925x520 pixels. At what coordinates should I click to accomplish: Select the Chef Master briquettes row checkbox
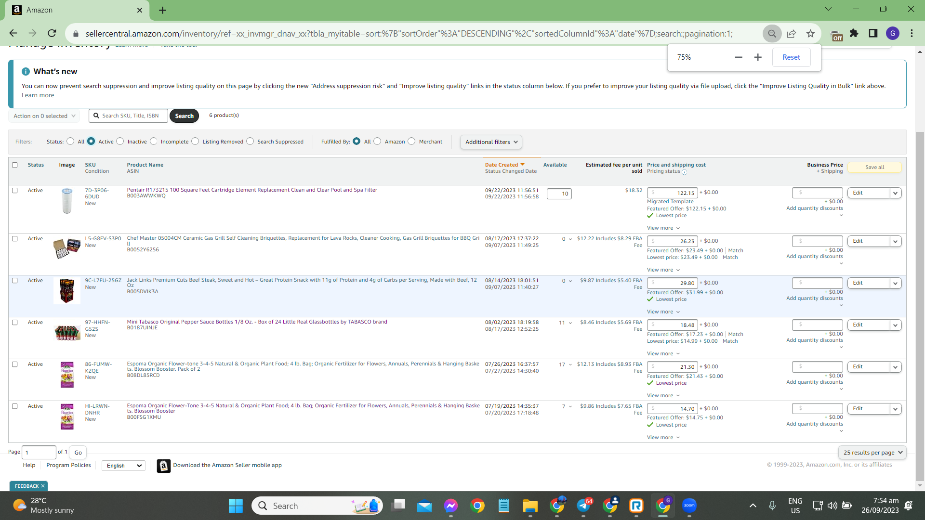14,238
